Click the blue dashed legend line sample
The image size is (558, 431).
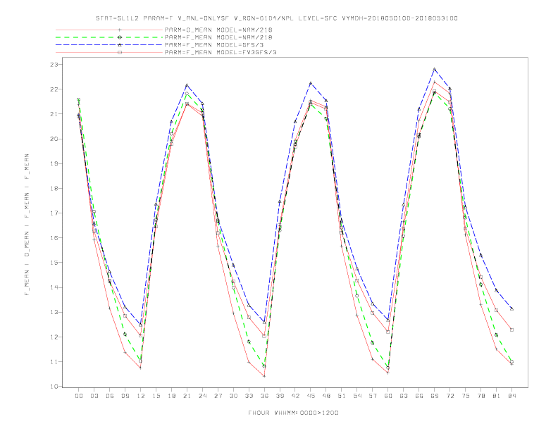point(109,45)
